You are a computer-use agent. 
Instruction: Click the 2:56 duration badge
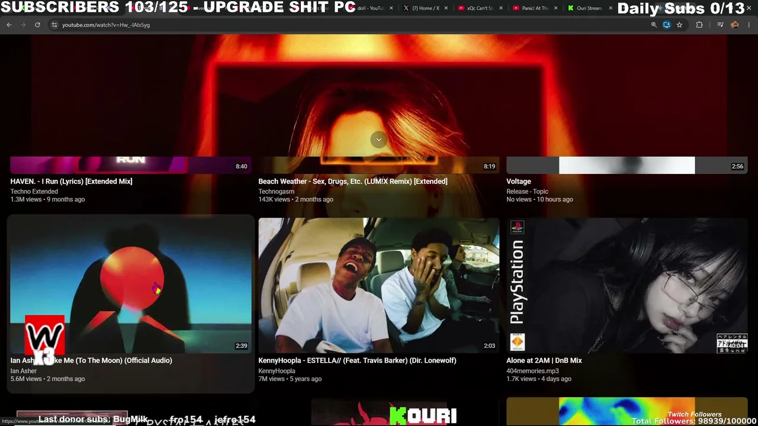point(737,166)
